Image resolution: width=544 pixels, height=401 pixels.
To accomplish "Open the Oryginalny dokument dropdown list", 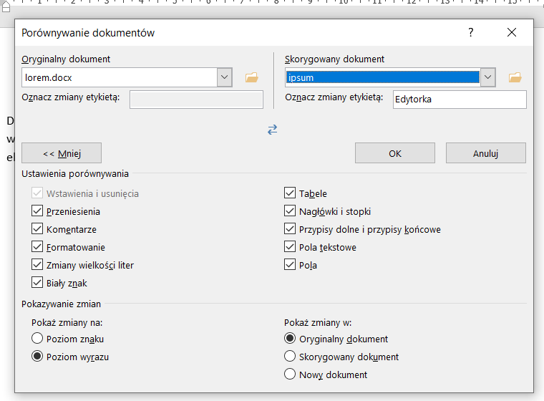I will [x=224, y=77].
